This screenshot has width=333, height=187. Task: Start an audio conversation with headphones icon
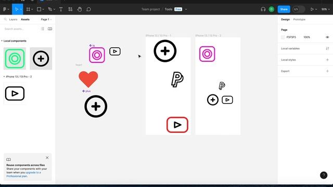click(x=263, y=9)
